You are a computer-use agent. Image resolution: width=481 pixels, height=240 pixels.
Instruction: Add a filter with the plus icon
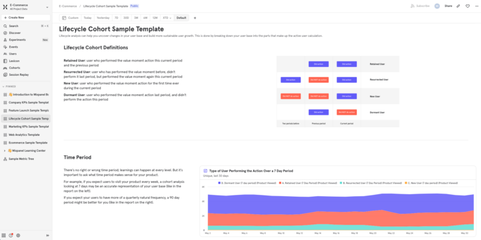coord(195,18)
